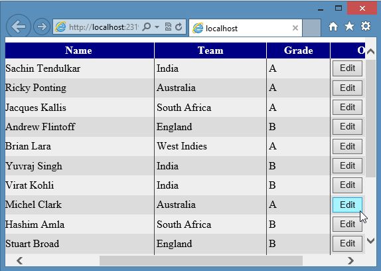The image size is (381, 271).
Task: Open the address bar autocomplete dropdown arrow
Action: click(x=157, y=27)
